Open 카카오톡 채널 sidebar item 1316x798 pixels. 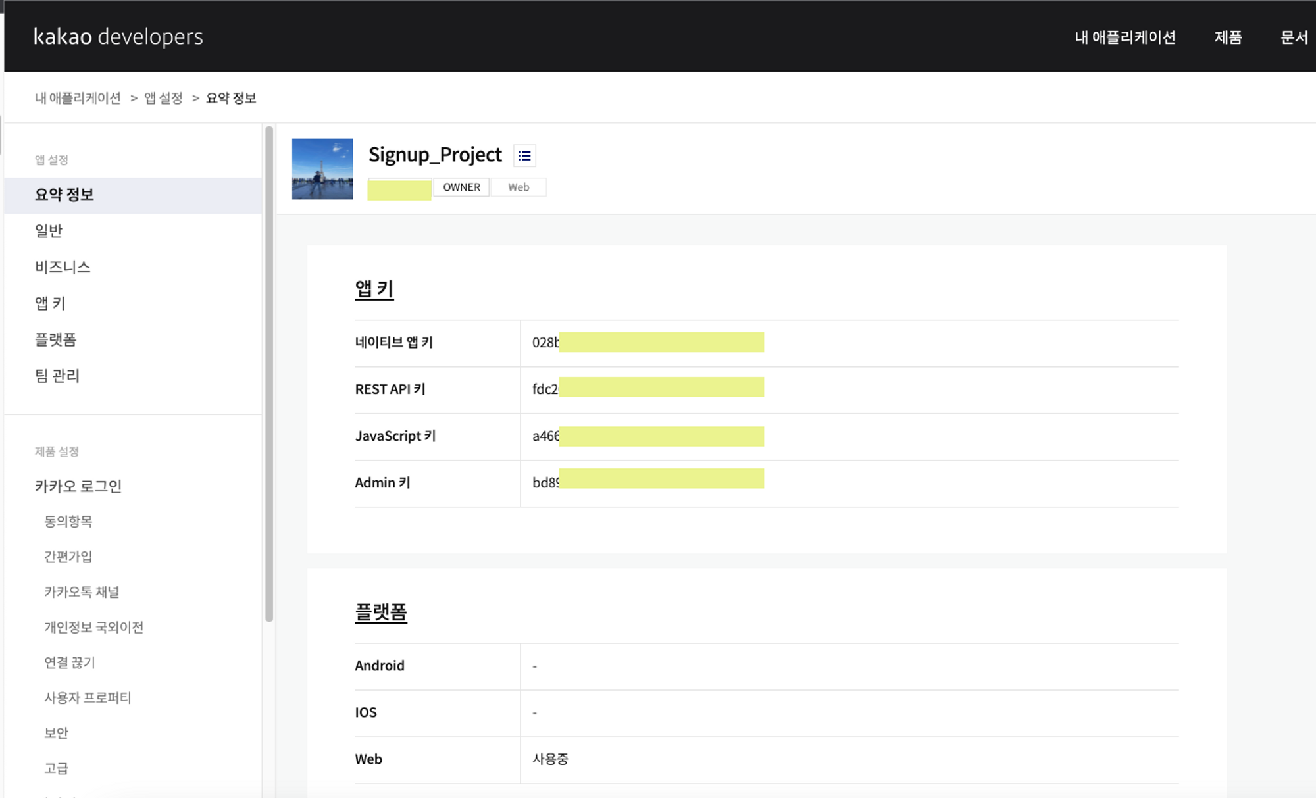point(82,592)
